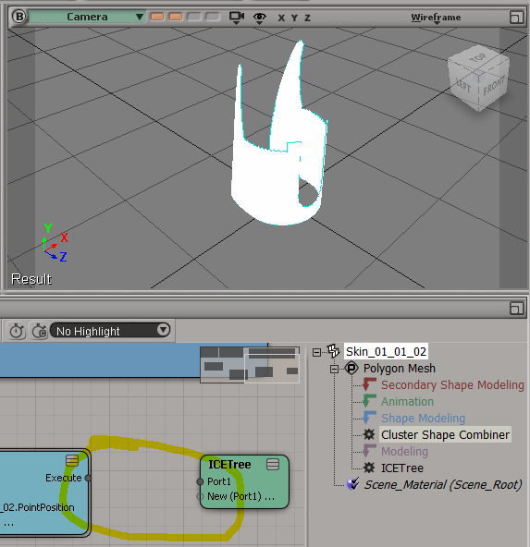Collapse the Skin_01_01_02 tree node

point(316,352)
